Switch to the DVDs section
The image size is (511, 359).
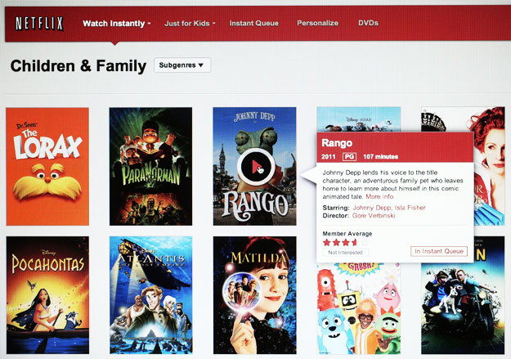[368, 23]
